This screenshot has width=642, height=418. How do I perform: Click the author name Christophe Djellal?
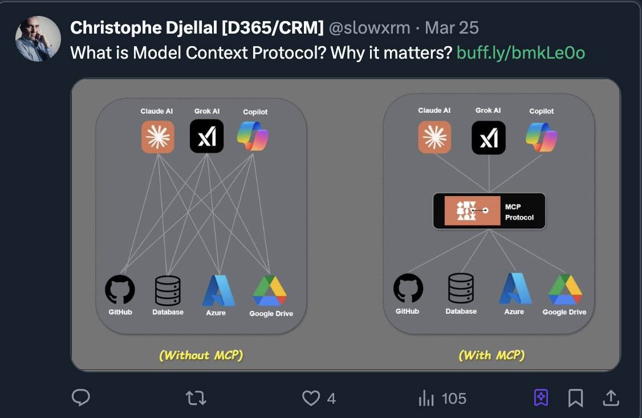point(197,27)
